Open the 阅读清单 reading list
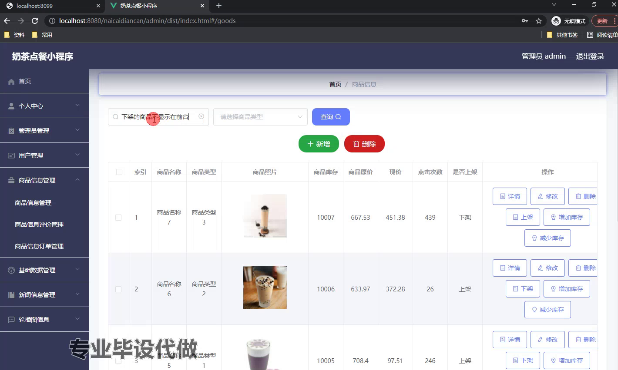This screenshot has width=618, height=370. (x=602, y=35)
